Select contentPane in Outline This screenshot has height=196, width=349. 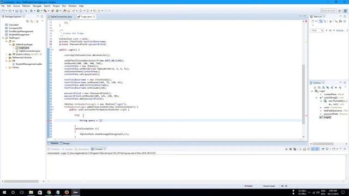coord(330,94)
